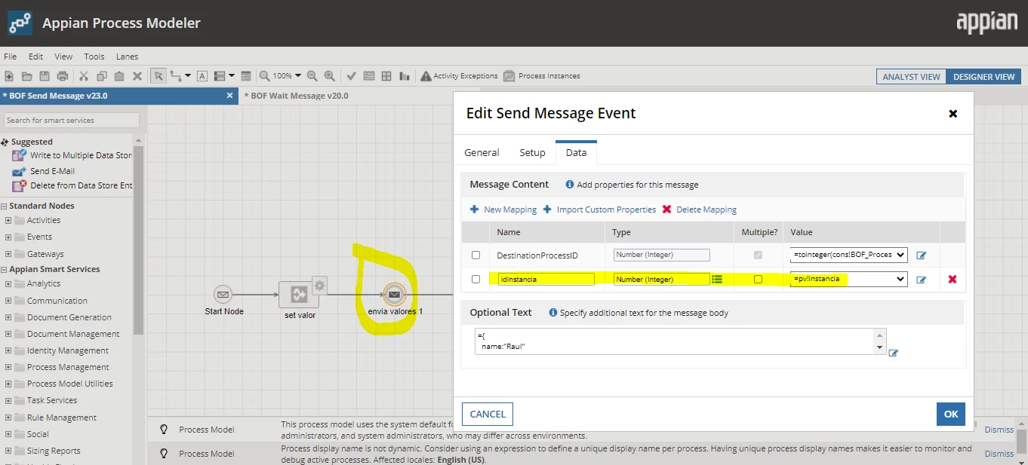
Task: Click New Mapping link
Action: click(503, 210)
